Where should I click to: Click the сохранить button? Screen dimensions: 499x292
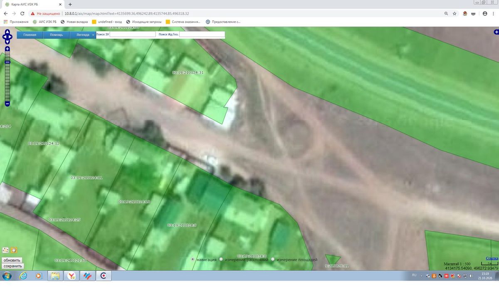pyautogui.click(x=12, y=266)
